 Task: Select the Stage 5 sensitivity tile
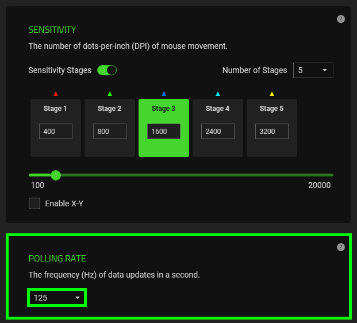[x=272, y=109]
